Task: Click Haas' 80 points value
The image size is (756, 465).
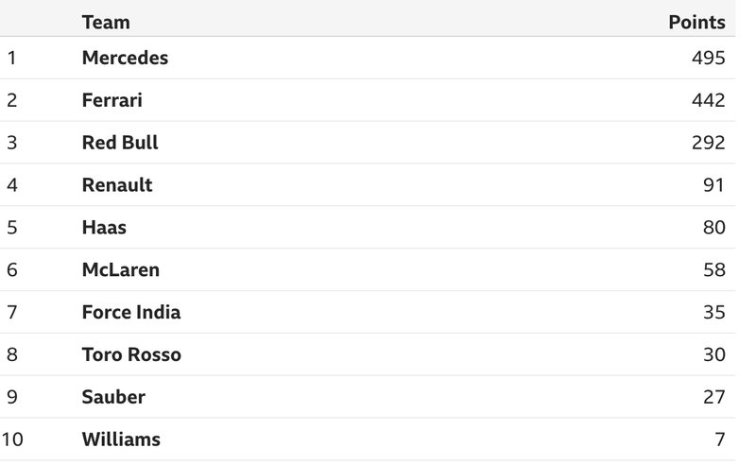Action: (714, 228)
